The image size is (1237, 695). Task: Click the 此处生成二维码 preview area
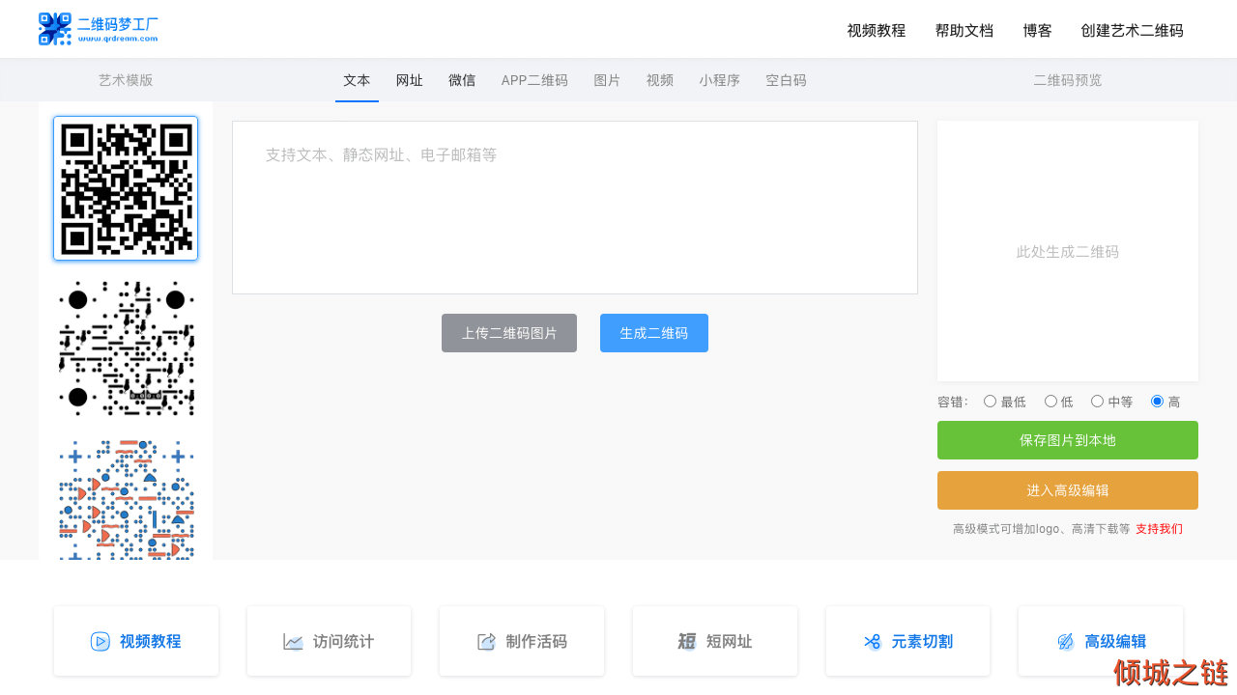pos(1068,251)
